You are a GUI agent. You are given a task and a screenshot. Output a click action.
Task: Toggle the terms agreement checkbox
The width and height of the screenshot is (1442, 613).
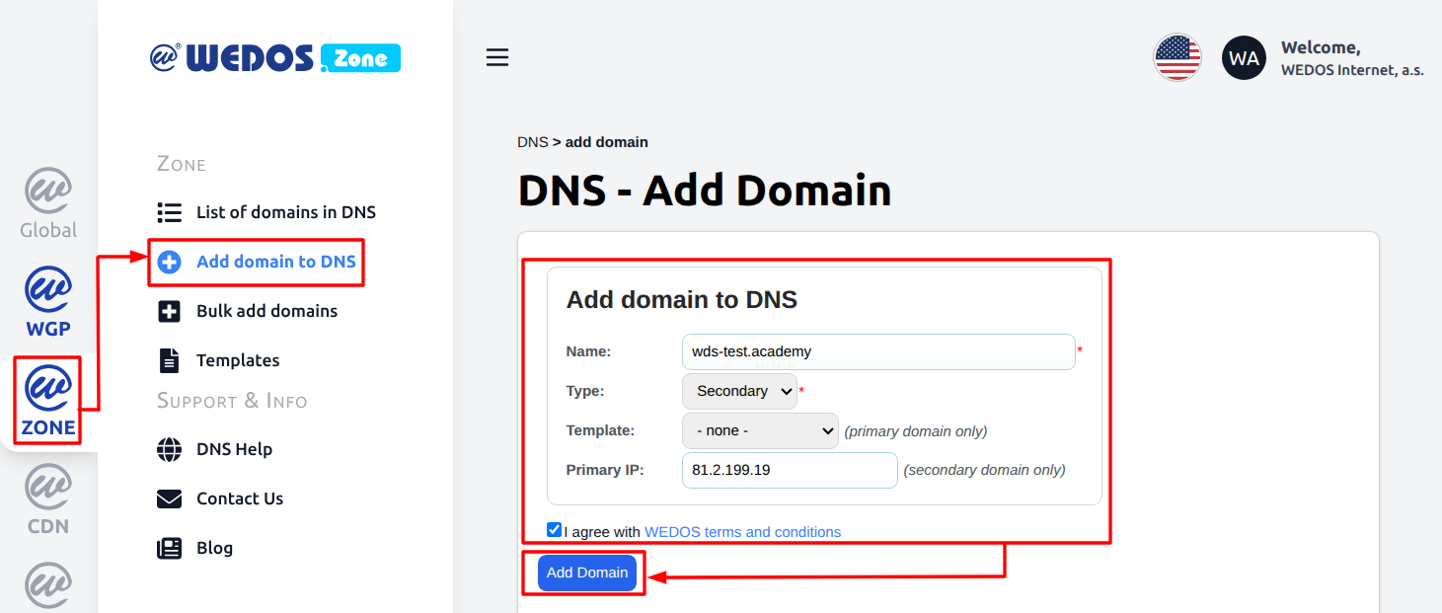pyautogui.click(x=555, y=530)
